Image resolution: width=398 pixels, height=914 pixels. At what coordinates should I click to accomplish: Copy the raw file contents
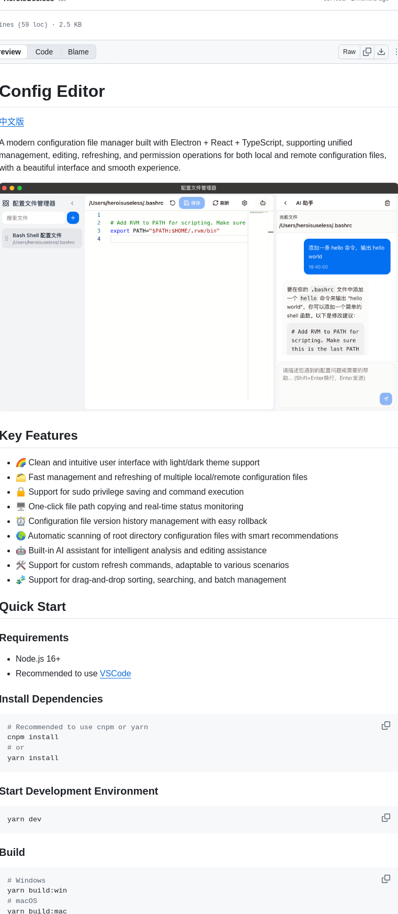367,52
